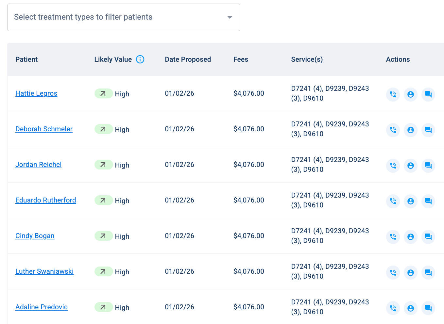Select the Jordan Reichel name link
444x324 pixels.
click(38, 165)
